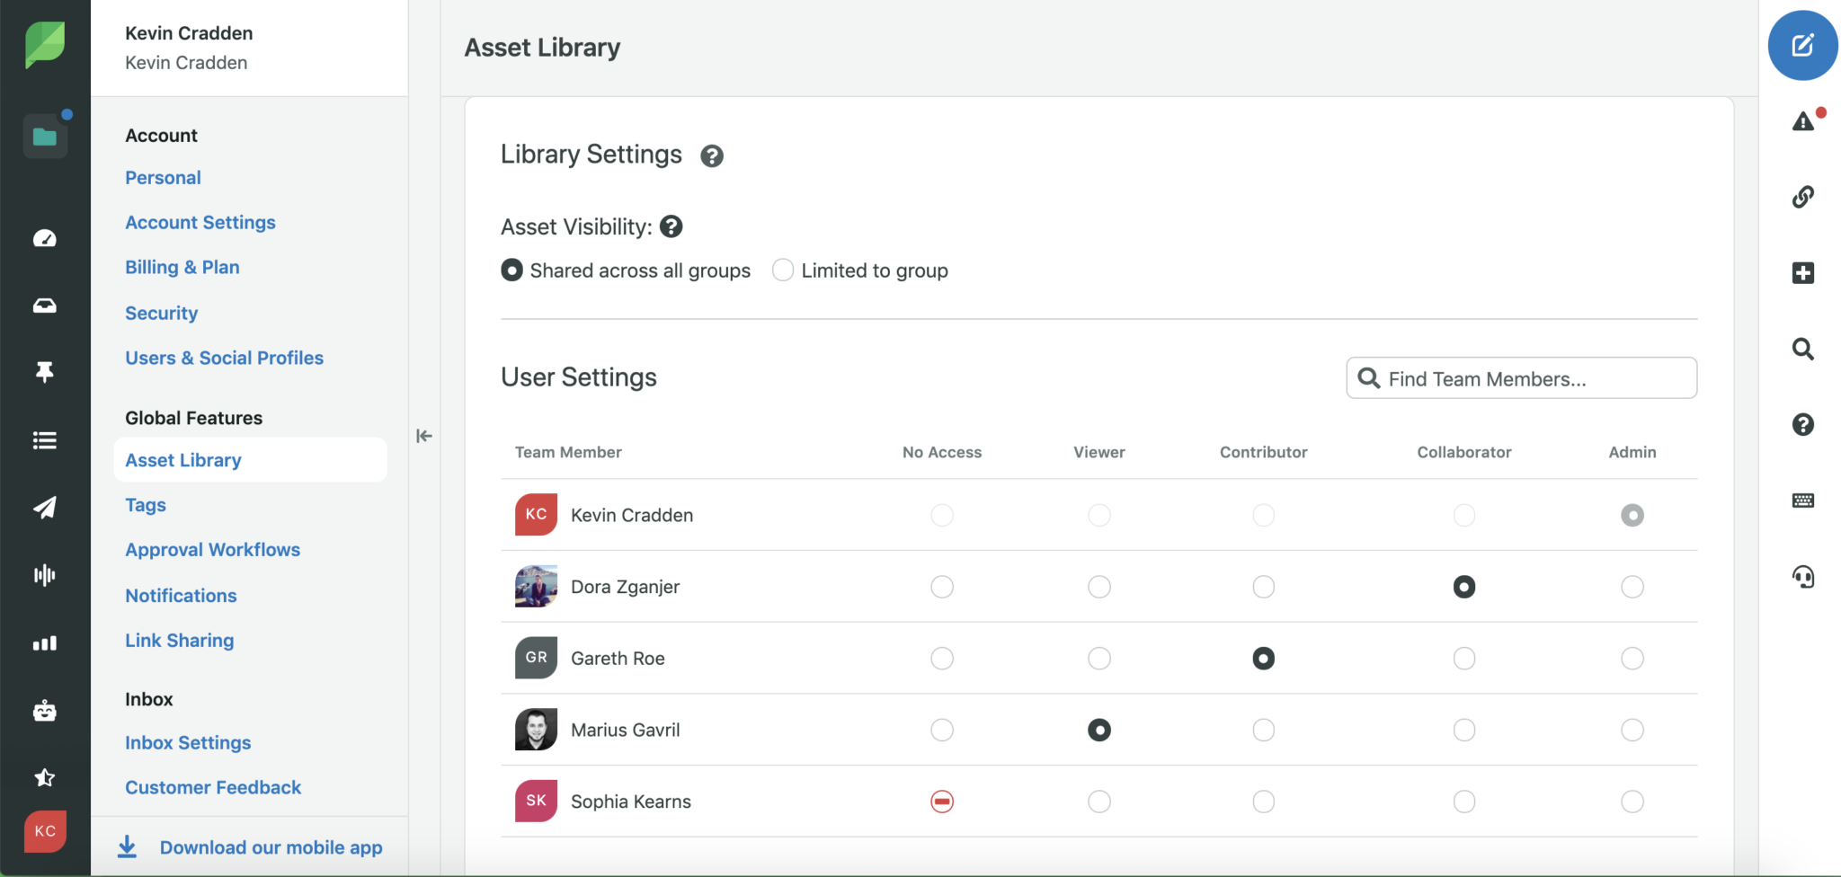Open Approval Workflows settings page
This screenshot has width=1841, height=877.
(212, 550)
